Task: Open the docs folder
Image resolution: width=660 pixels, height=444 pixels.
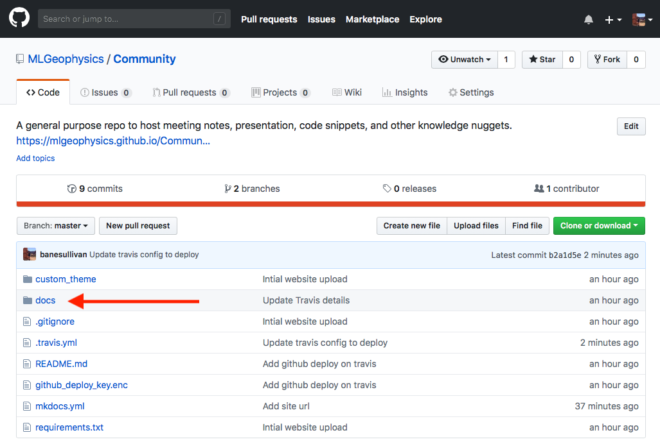Action: coord(46,300)
